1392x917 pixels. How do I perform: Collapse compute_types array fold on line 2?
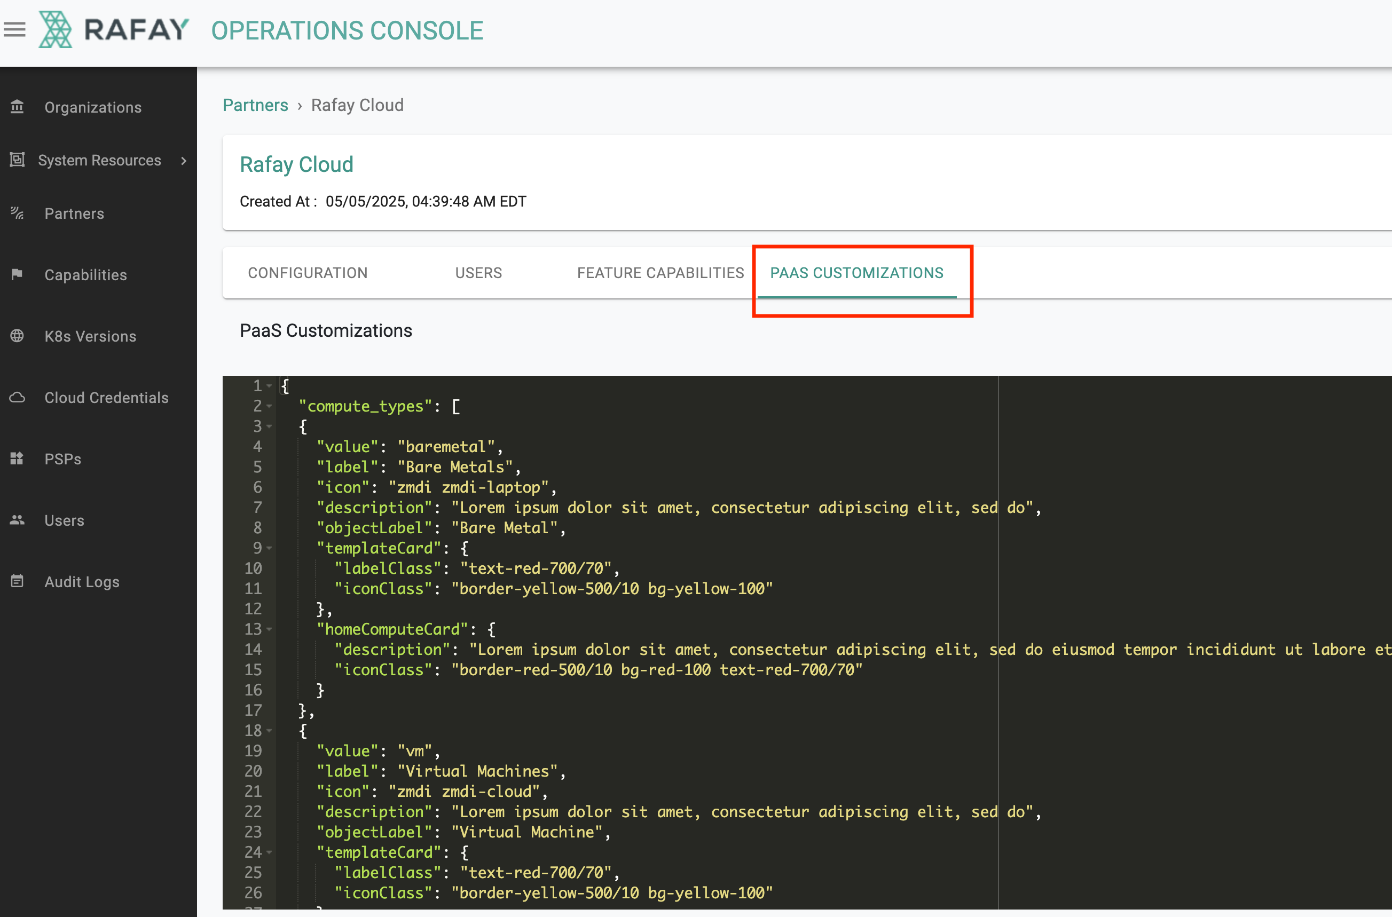[x=269, y=406]
